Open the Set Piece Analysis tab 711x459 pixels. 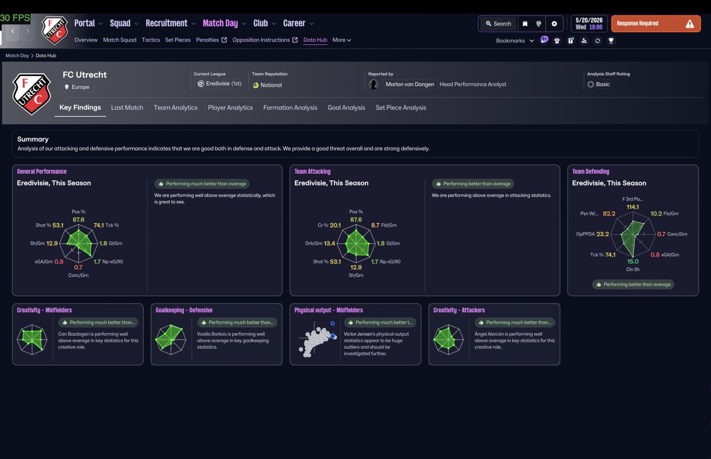click(401, 108)
